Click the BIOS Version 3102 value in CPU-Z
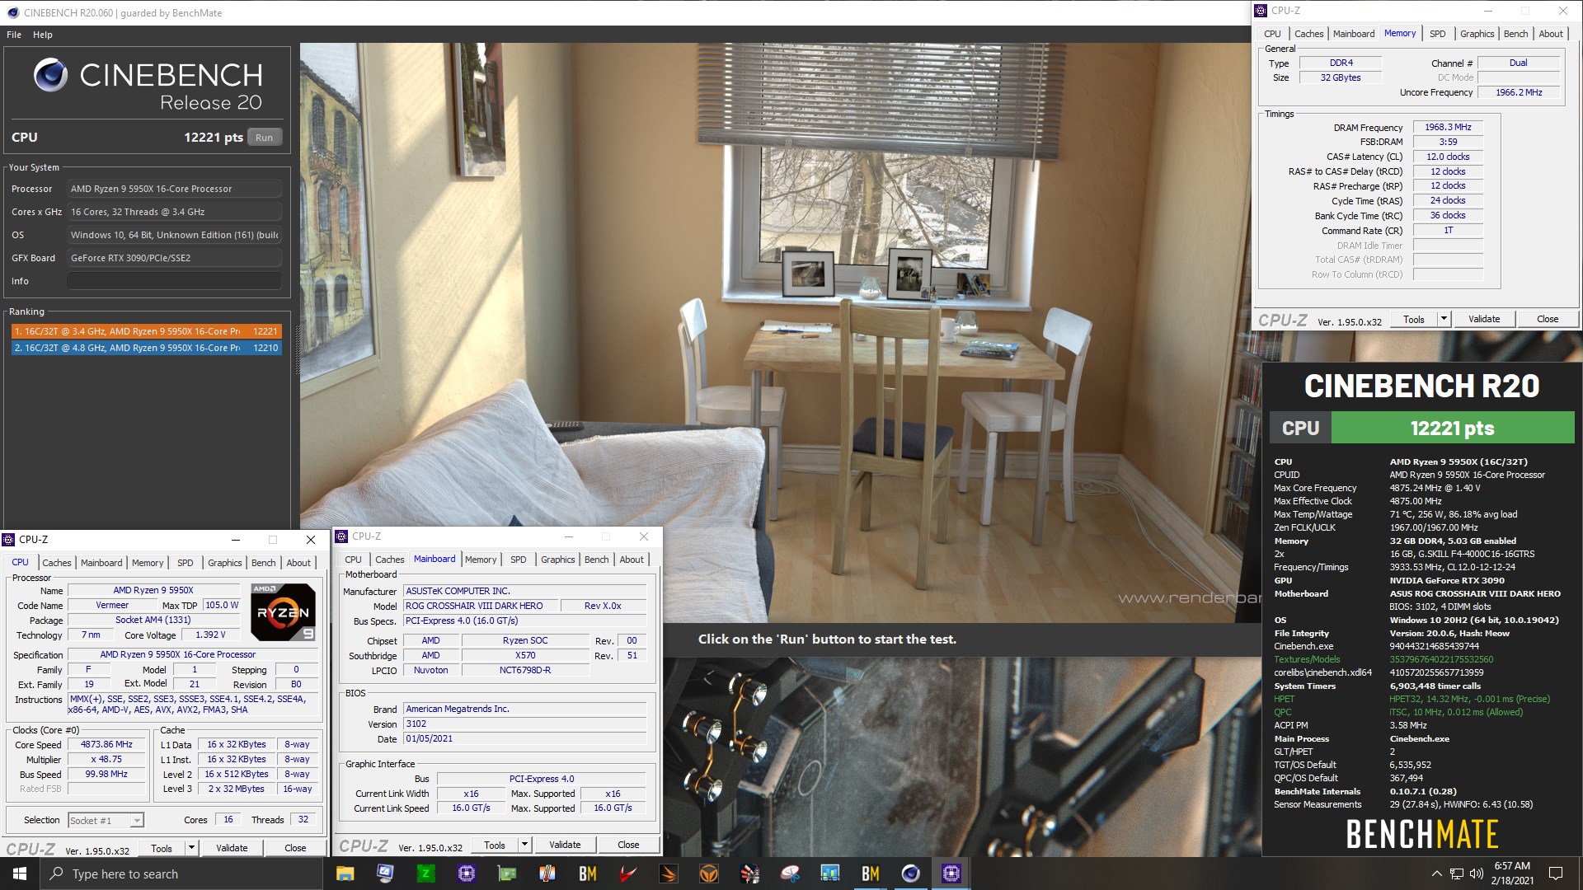 524,724
